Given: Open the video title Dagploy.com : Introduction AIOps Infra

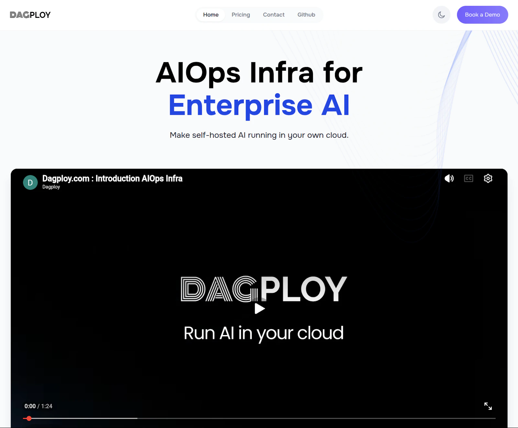Looking at the screenshot, I should 112,179.
